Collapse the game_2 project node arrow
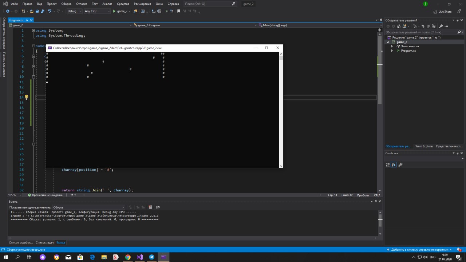Image resolution: width=466 pixels, height=262 pixels. [388, 42]
